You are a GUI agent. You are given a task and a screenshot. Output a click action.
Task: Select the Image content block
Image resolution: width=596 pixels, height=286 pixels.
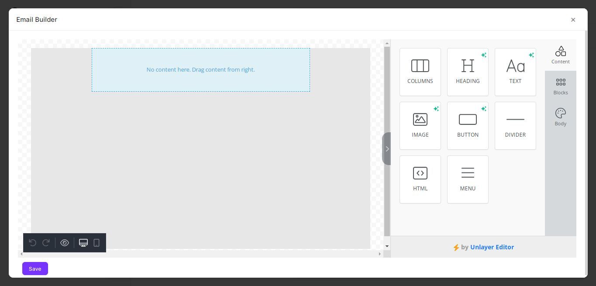(x=420, y=125)
